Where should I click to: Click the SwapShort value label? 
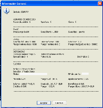(49, 32)
